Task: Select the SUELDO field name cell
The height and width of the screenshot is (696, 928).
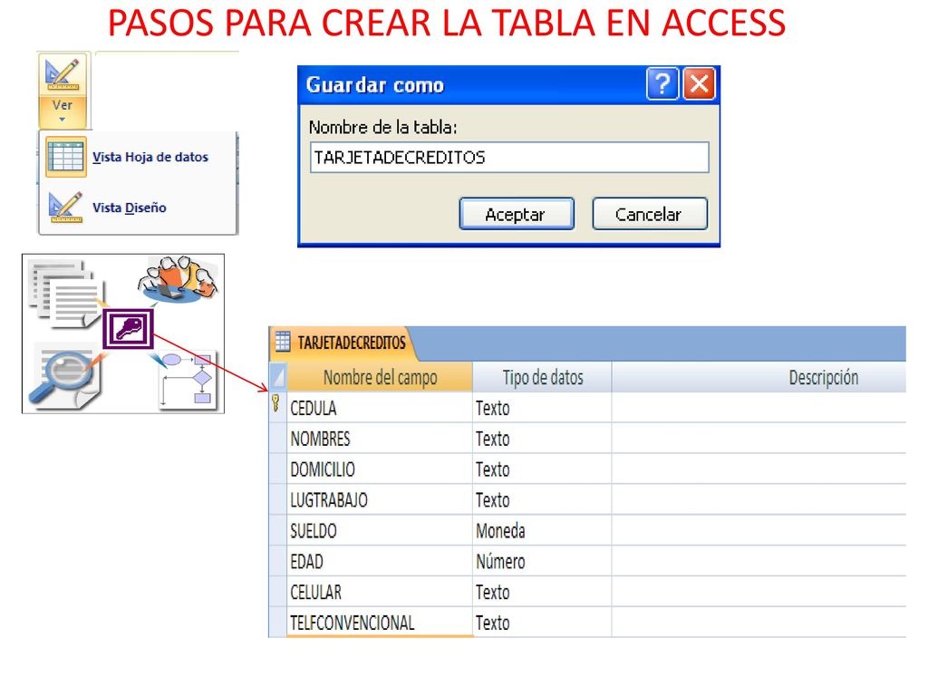Action: [x=380, y=531]
